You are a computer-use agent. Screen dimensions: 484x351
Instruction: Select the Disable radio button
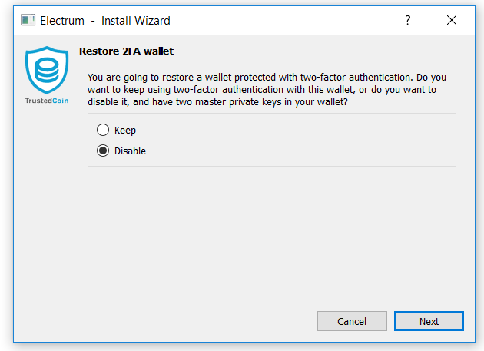103,151
